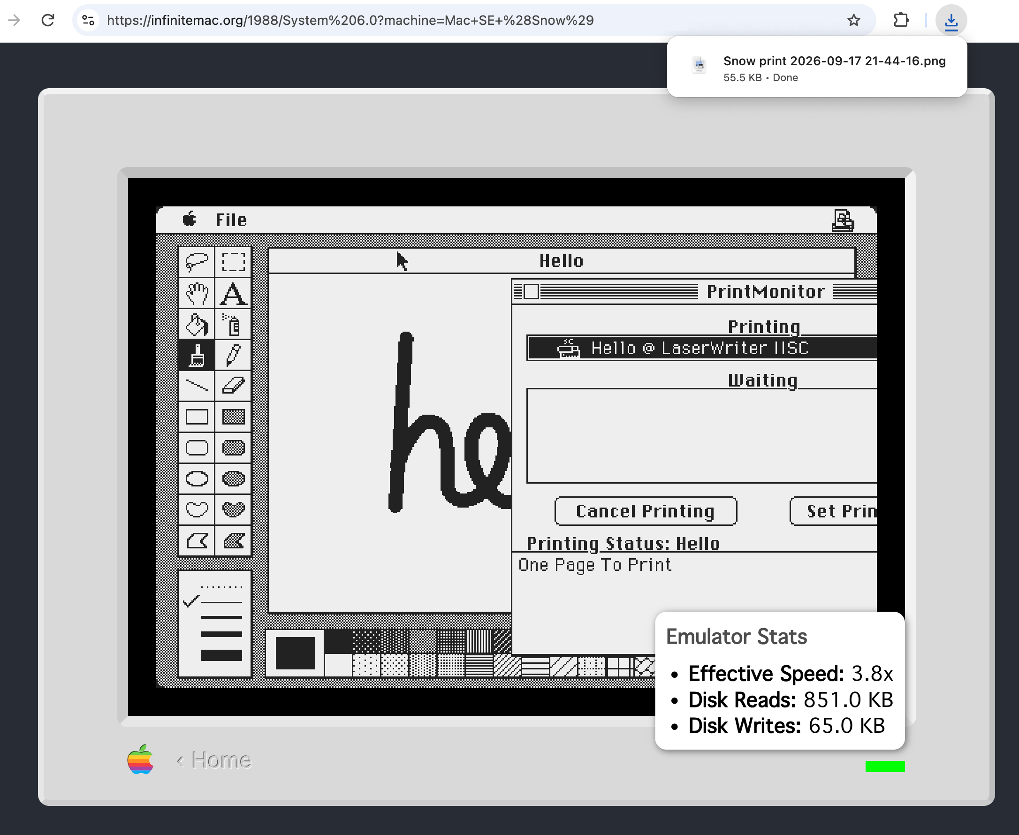Go to the Home link
The width and height of the screenshot is (1019, 835).
tap(214, 760)
